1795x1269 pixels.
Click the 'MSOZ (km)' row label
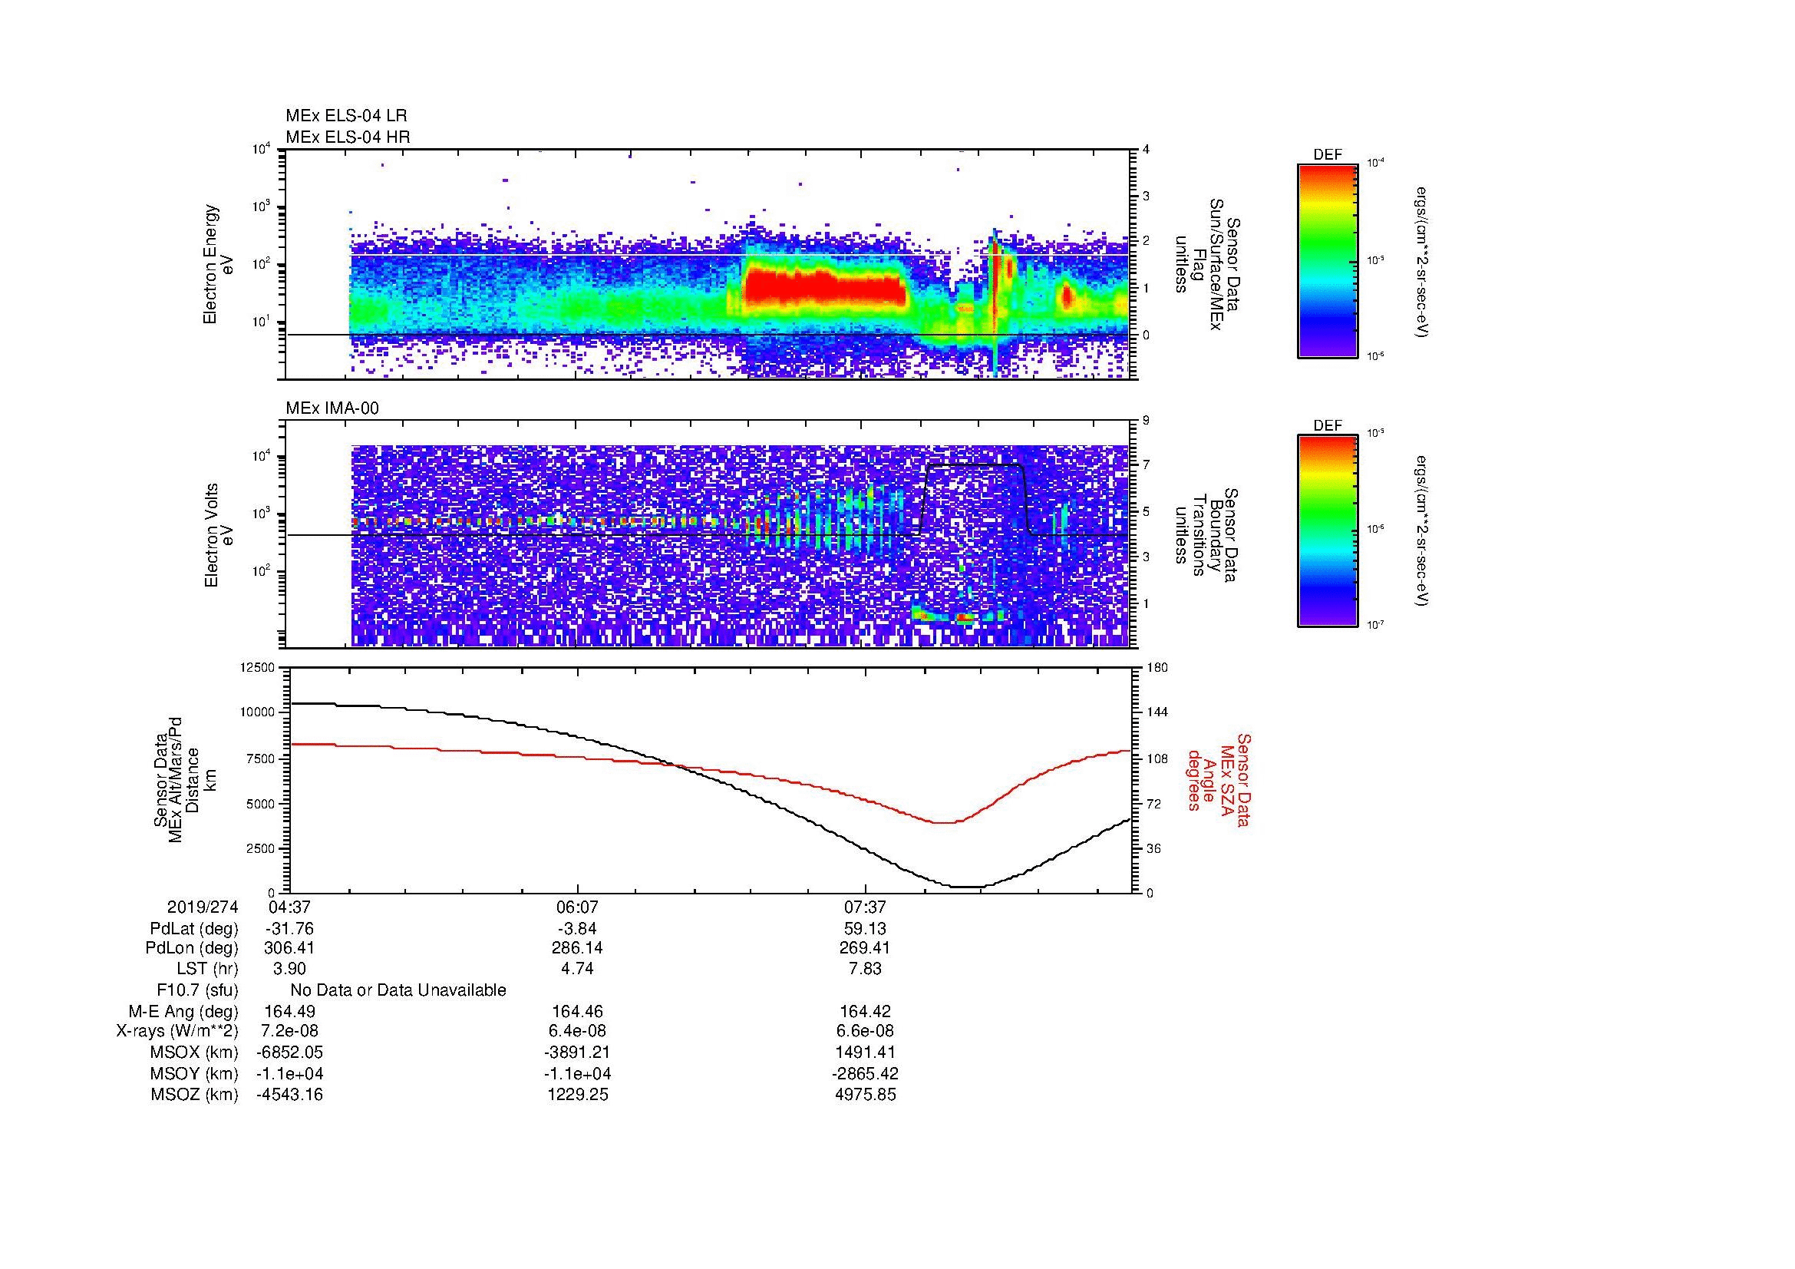coord(195,1096)
